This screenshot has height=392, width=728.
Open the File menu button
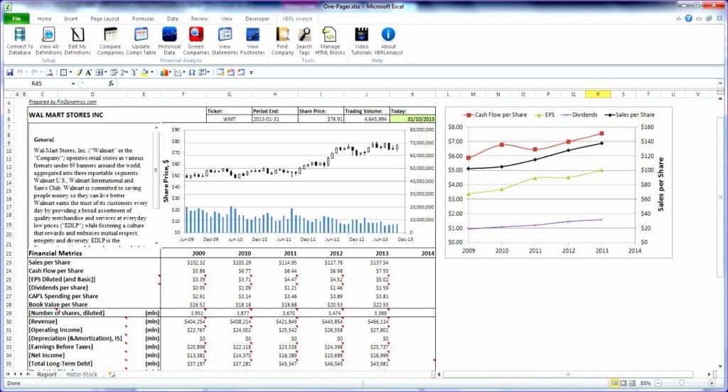(17, 18)
